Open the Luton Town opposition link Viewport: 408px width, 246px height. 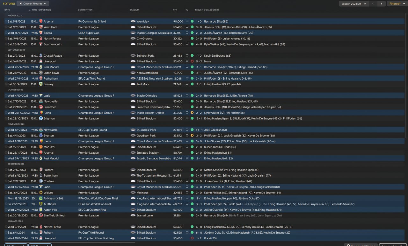(51, 73)
